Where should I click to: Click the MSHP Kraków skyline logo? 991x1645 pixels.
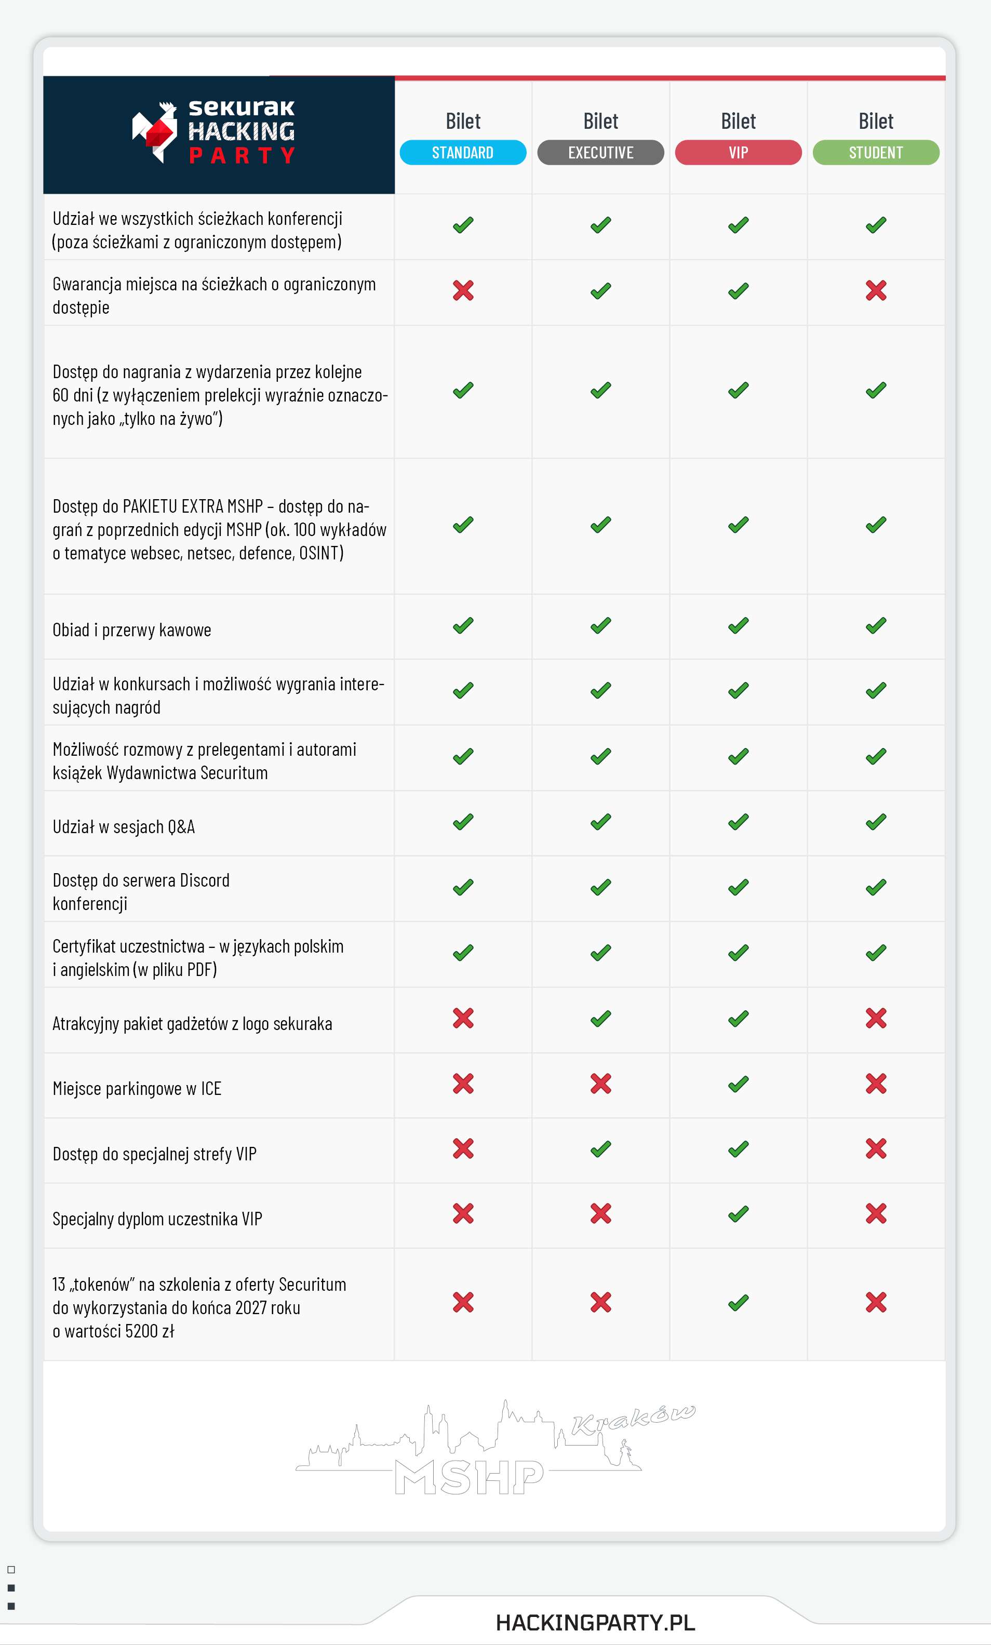494,1449
